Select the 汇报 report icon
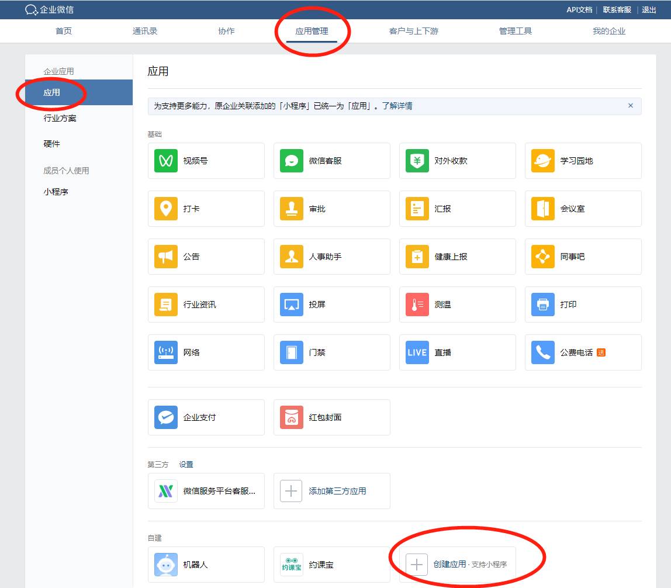 click(417, 209)
